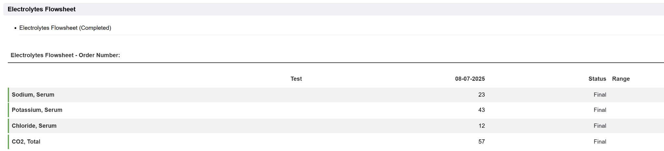Select the 08-07-2025 date column header

coord(470,79)
